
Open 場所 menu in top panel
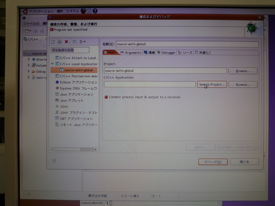point(60,11)
